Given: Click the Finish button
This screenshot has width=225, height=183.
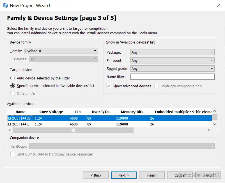Looking at the screenshot, I should coord(152,175).
